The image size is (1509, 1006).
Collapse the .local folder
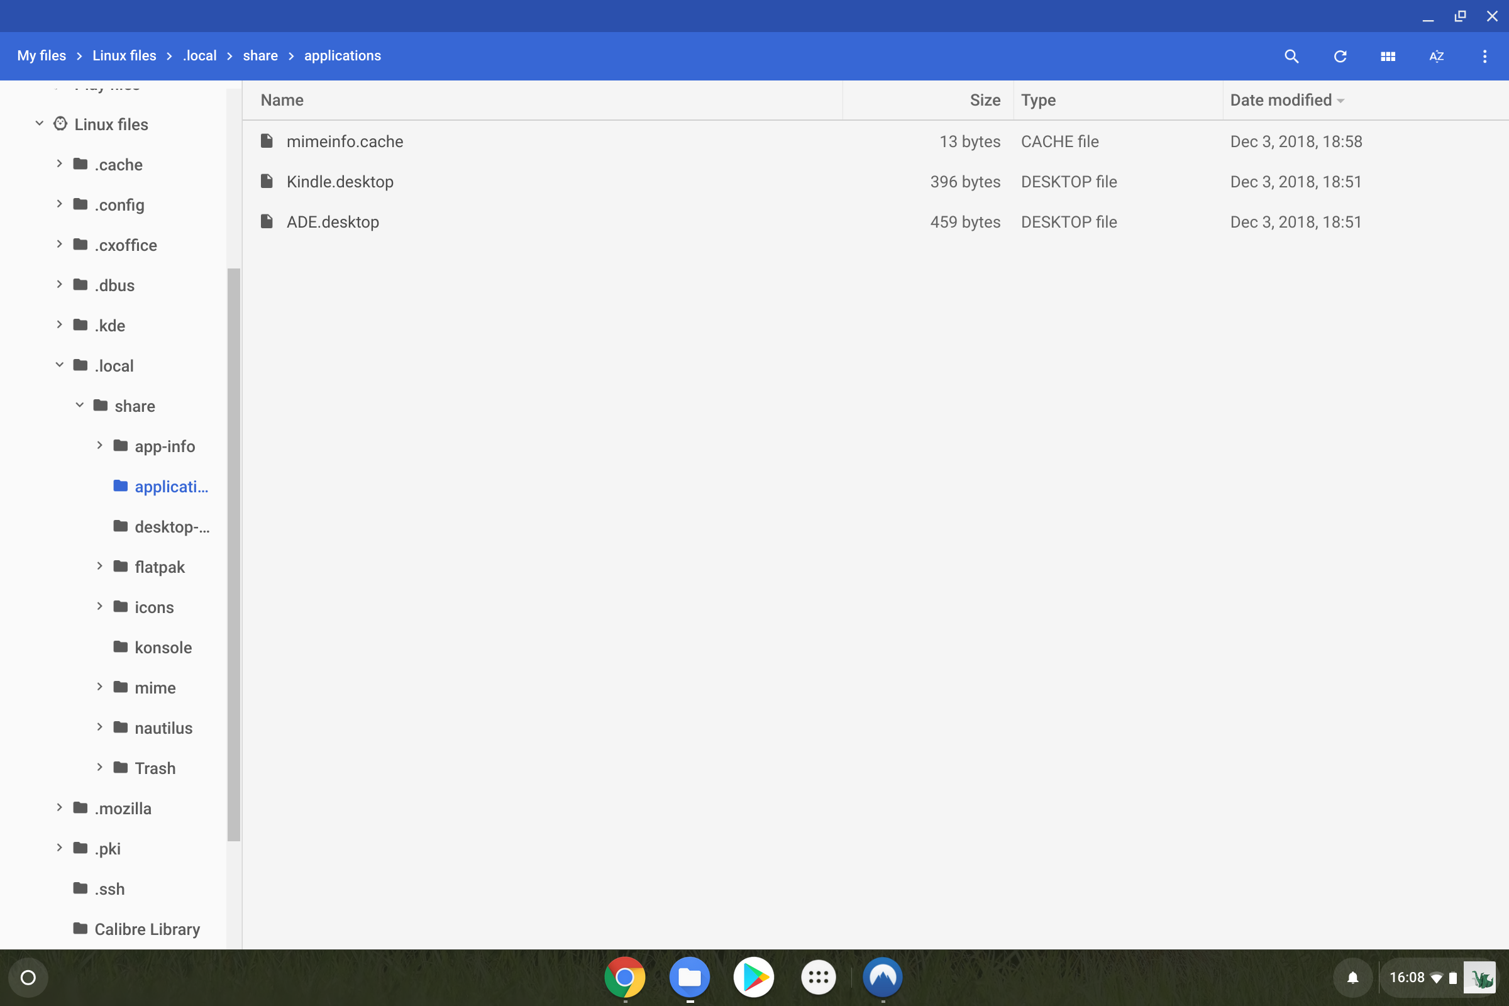click(60, 365)
